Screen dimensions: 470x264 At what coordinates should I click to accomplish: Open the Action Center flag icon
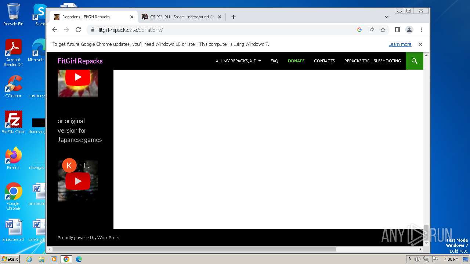click(x=435, y=259)
